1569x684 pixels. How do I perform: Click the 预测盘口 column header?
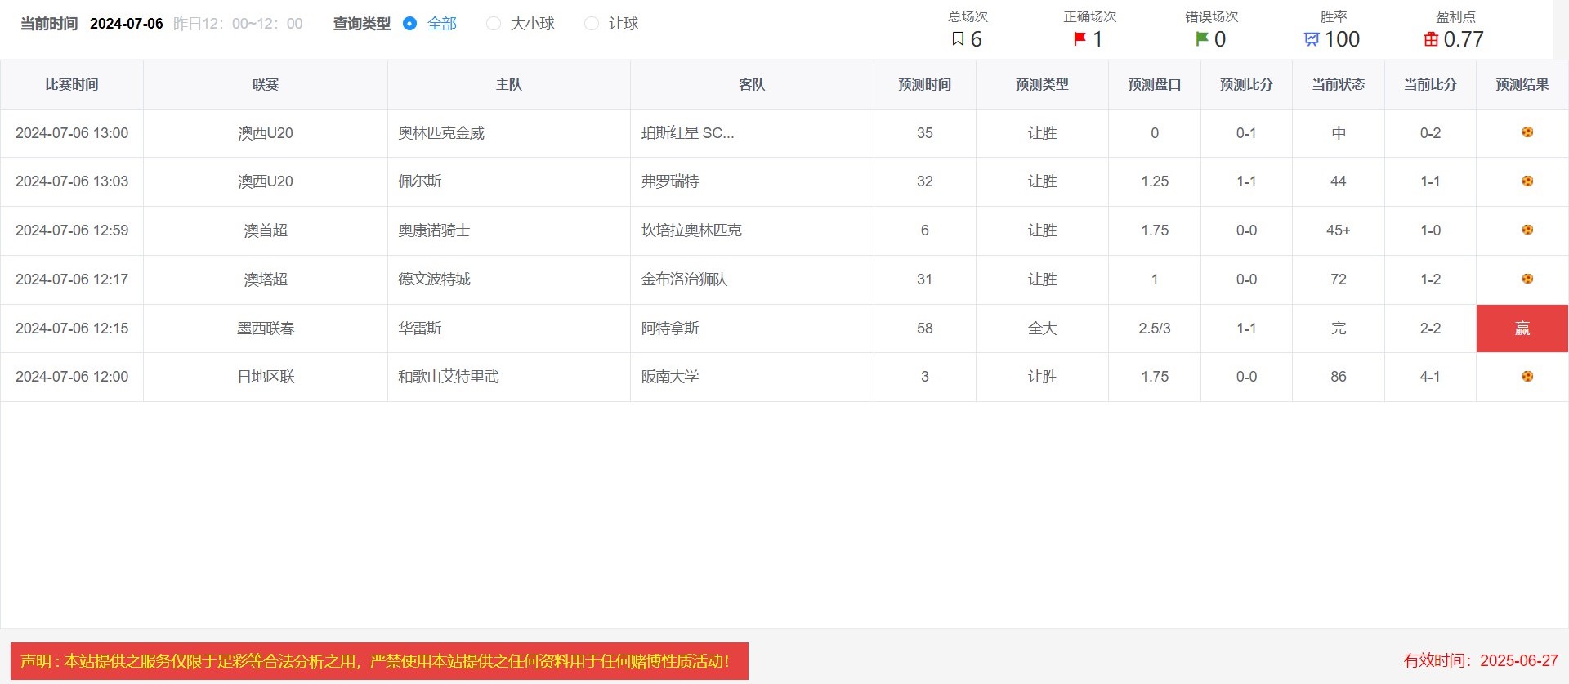[1155, 84]
